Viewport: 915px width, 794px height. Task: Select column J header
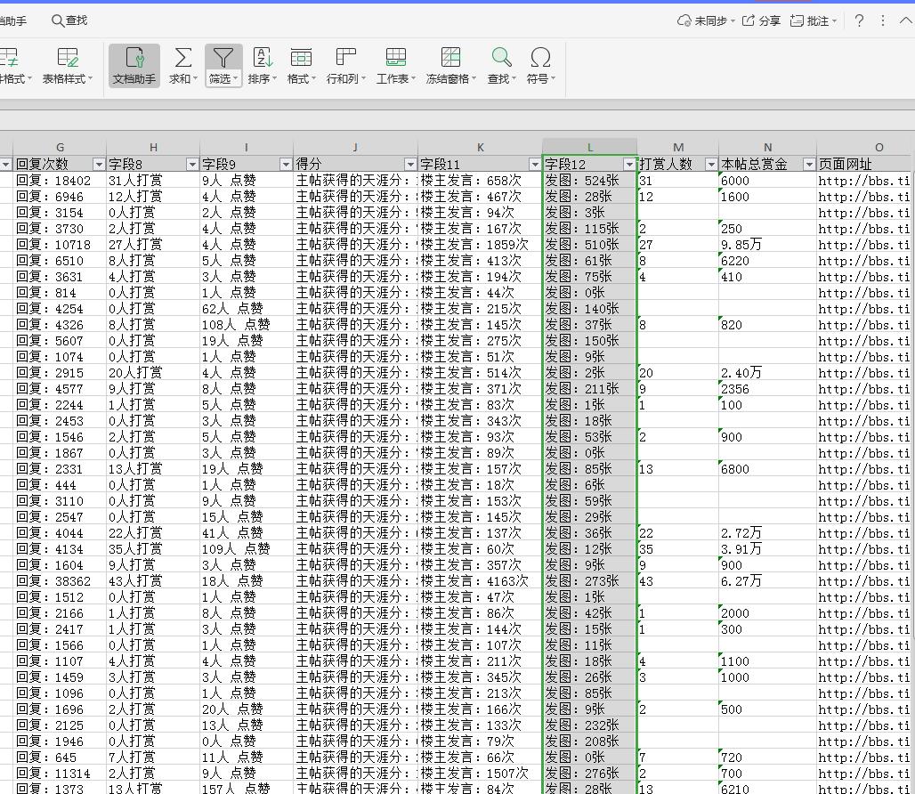(x=355, y=148)
